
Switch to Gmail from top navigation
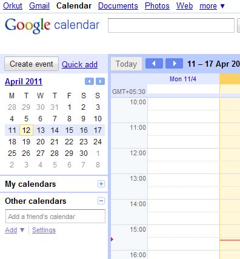pos(39,6)
